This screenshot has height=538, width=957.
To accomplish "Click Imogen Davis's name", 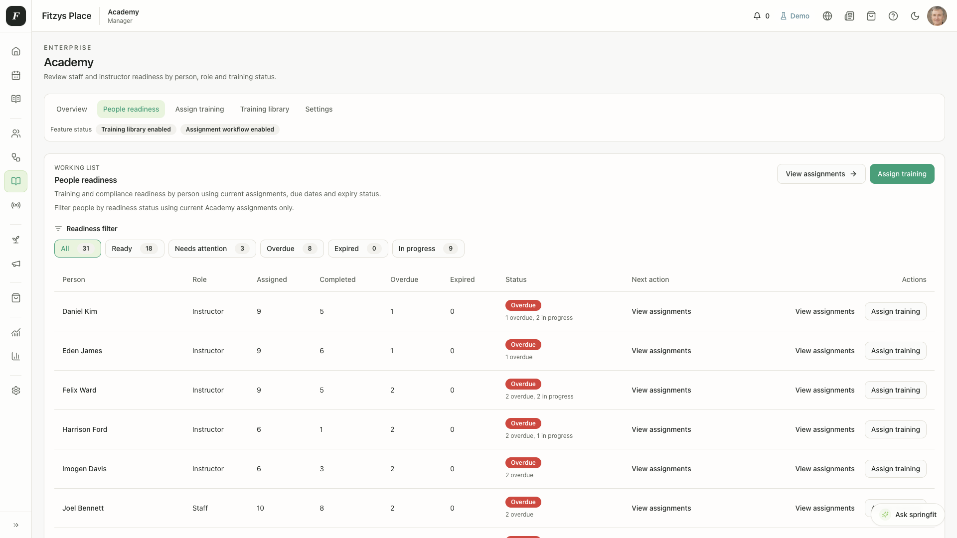I will (84, 469).
